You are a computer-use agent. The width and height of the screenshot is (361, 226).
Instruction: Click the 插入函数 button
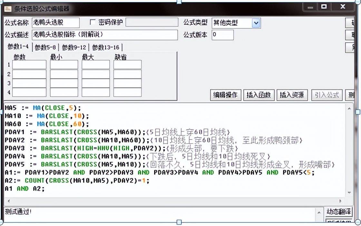coord(259,95)
